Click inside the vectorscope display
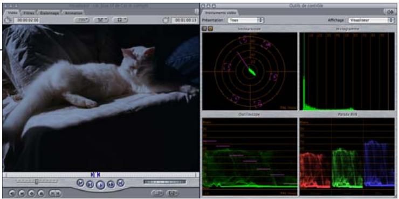The width and height of the screenshot is (399, 199). click(x=250, y=71)
